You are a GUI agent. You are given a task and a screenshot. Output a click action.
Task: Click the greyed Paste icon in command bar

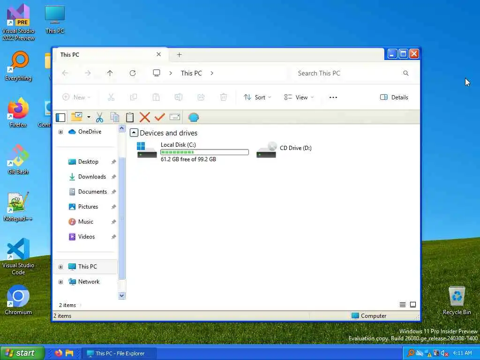coord(156,97)
